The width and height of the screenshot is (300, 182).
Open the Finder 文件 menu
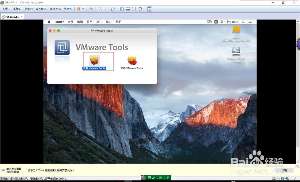pyautogui.click(x=70, y=22)
